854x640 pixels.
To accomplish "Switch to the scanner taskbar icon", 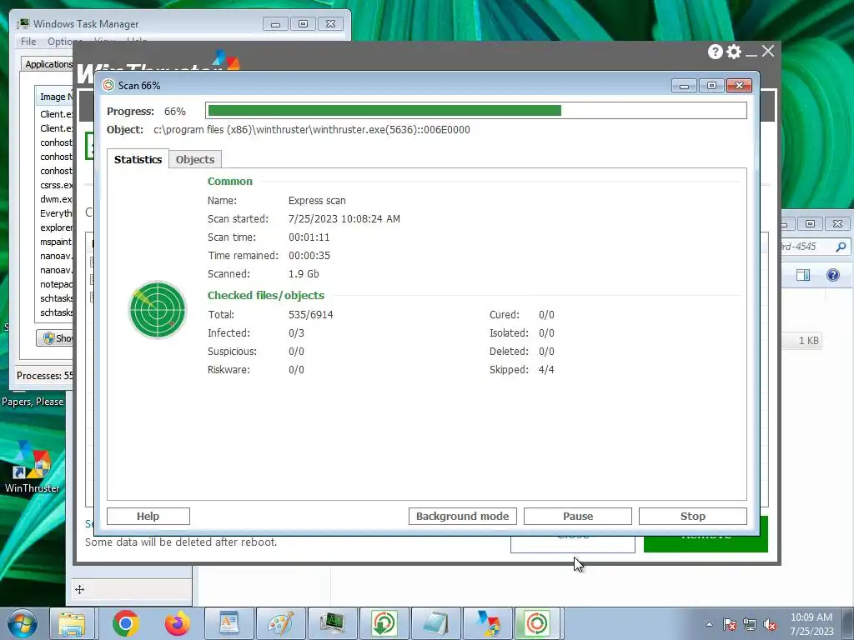I will tap(538, 623).
